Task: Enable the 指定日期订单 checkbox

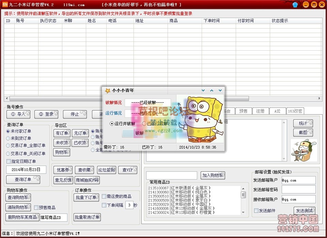Action: coord(9,161)
